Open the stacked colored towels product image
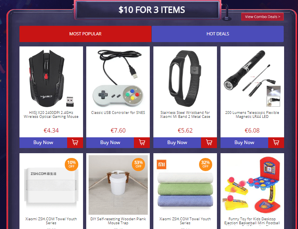Screen dimensions: 298x229 coord(185,189)
